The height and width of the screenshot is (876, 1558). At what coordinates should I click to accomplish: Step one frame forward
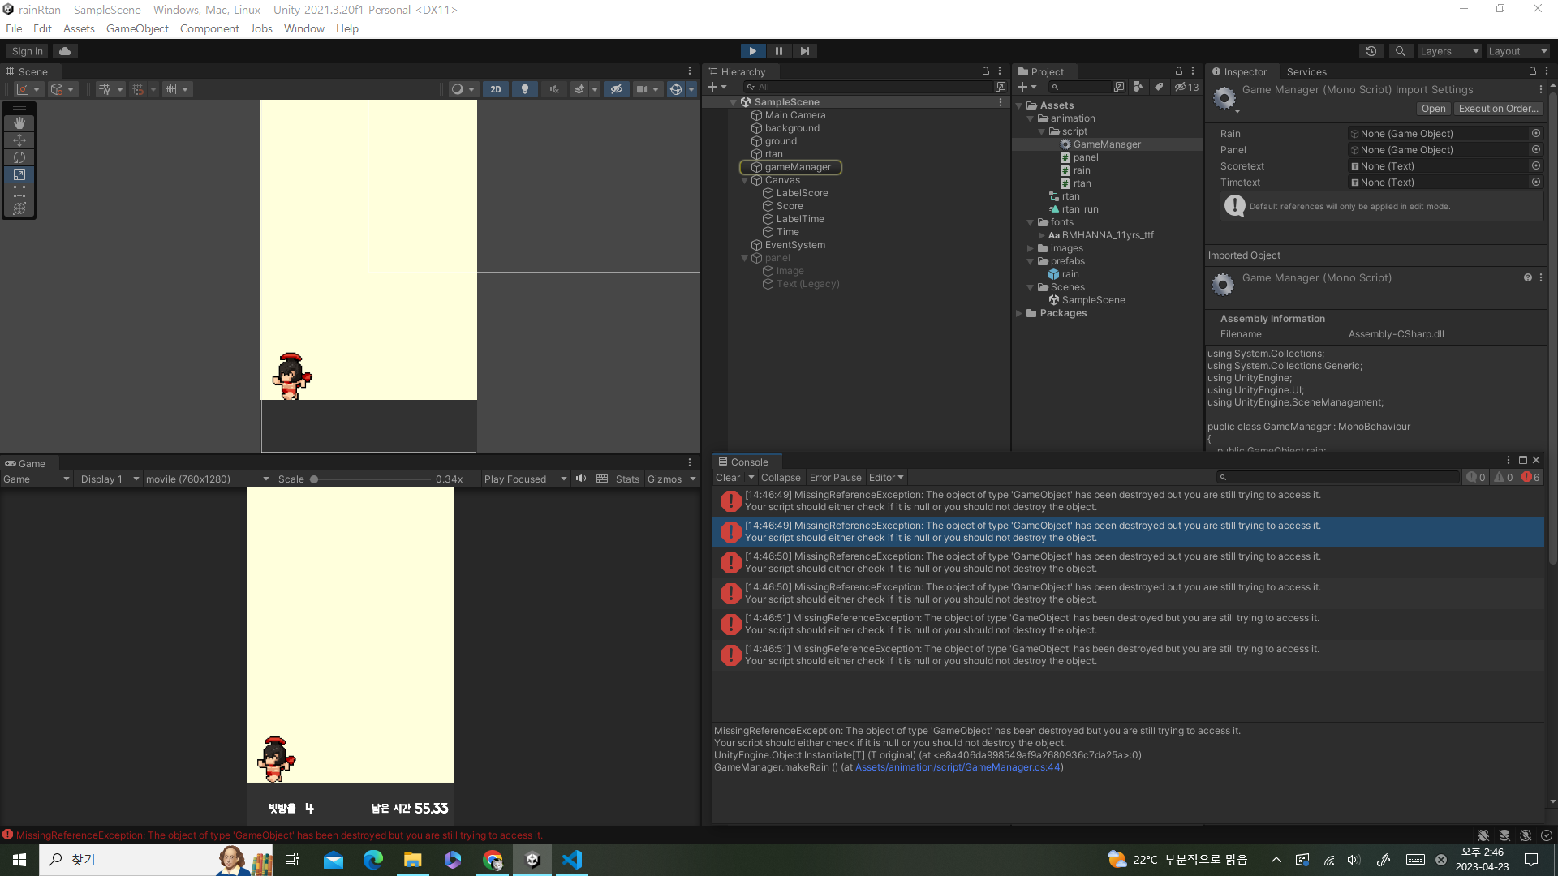tap(805, 51)
